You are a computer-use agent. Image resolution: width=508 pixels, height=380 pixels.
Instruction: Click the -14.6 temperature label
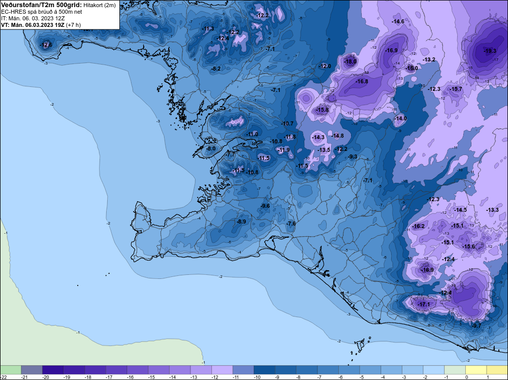click(x=398, y=22)
